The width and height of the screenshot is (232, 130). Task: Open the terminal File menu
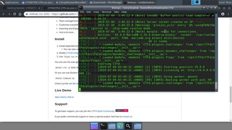(x=82, y=12)
